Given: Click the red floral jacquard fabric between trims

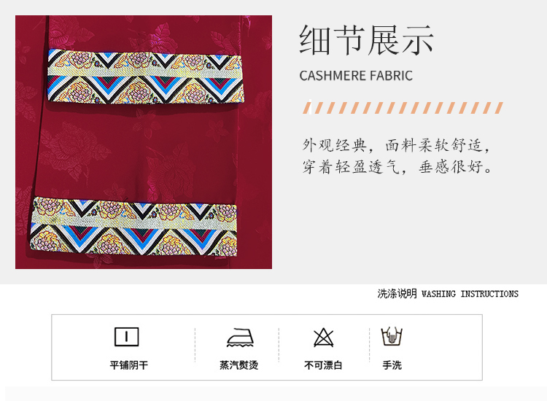Looking at the screenshot, I should (x=139, y=150).
